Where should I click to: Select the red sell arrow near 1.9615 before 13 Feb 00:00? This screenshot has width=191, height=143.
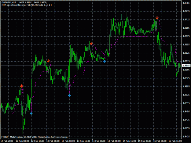48,61
